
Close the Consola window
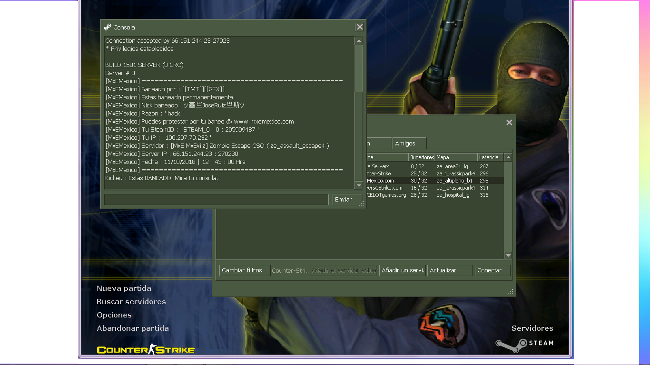(x=360, y=27)
